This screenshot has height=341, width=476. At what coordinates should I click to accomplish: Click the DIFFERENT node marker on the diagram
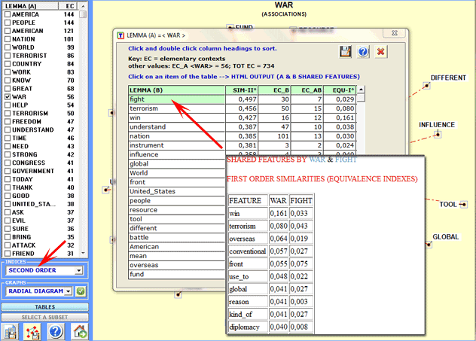click(426, 86)
